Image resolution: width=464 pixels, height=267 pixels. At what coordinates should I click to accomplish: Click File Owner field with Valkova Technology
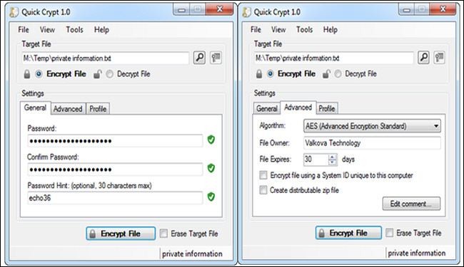tap(372, 143)
